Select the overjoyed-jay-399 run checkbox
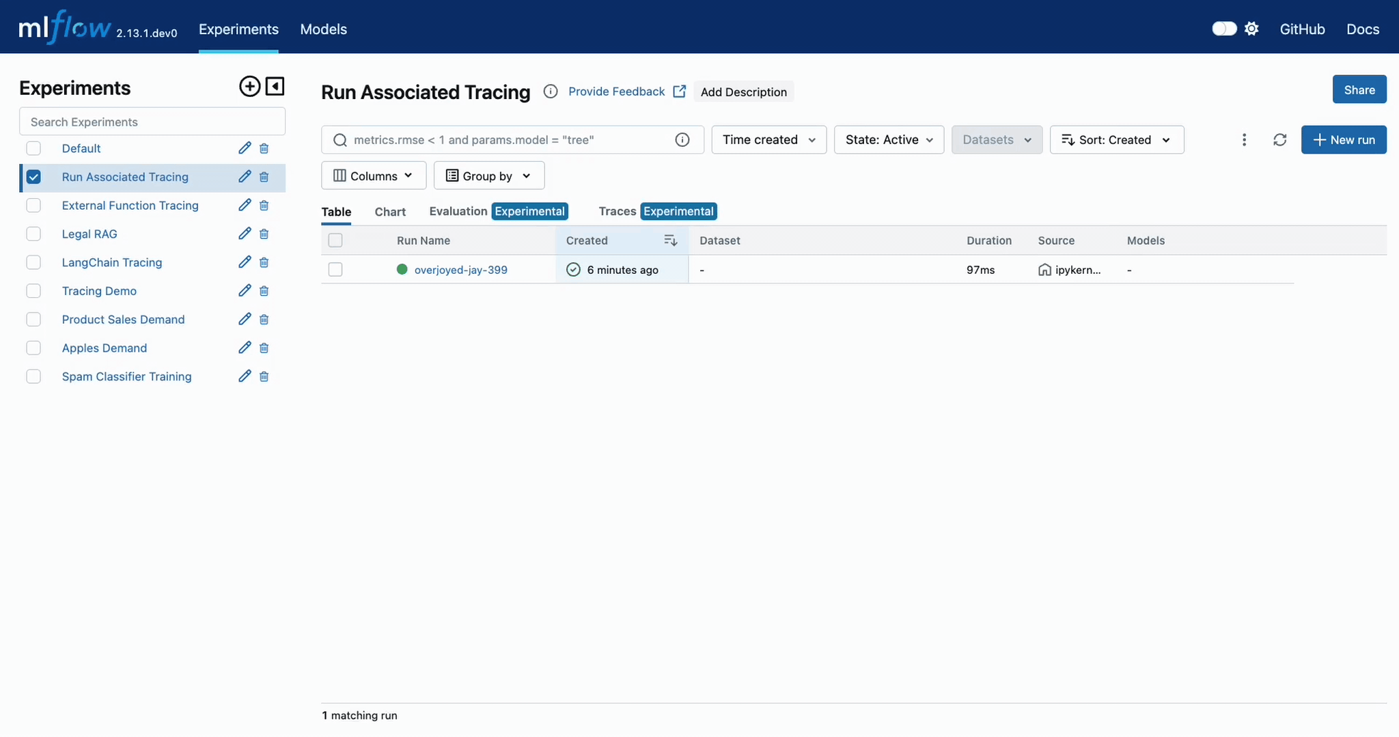 coord(335,270)
